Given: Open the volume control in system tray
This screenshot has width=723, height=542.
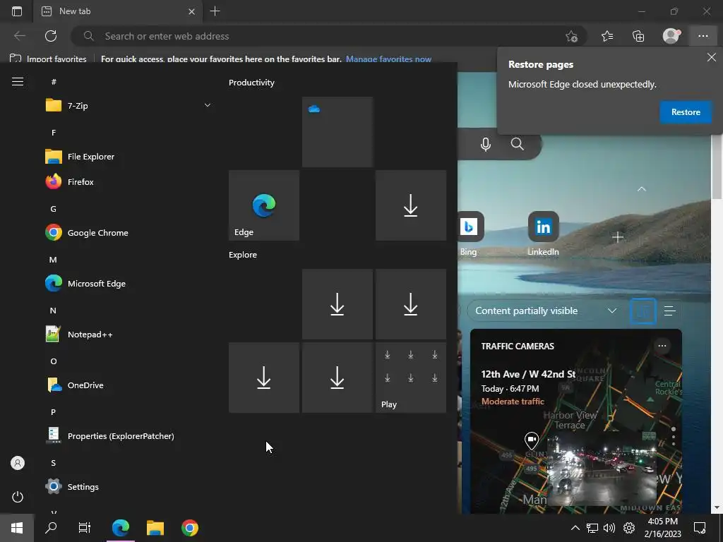Looking at the screenshot, I should click(x=609, y=528).
